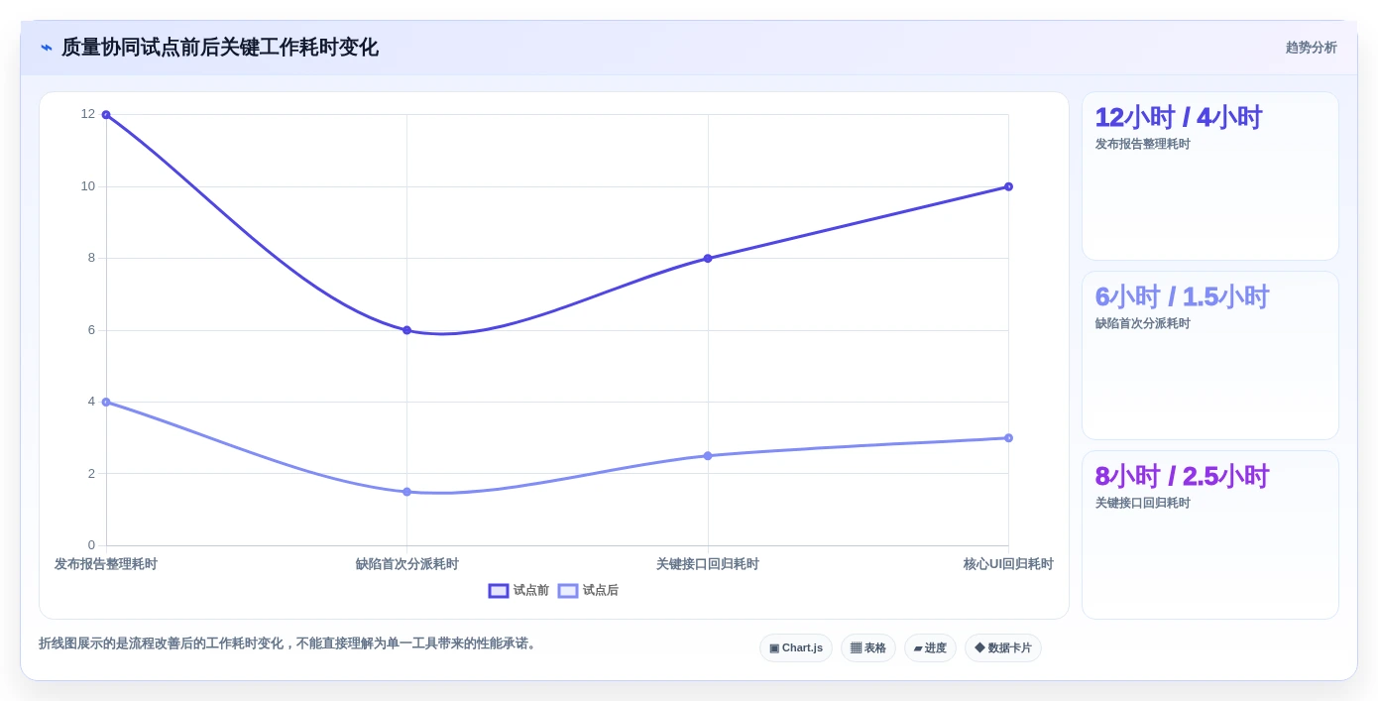Click the y-axis value 0
1378x701 pixels.
click(x=91, y=545)
